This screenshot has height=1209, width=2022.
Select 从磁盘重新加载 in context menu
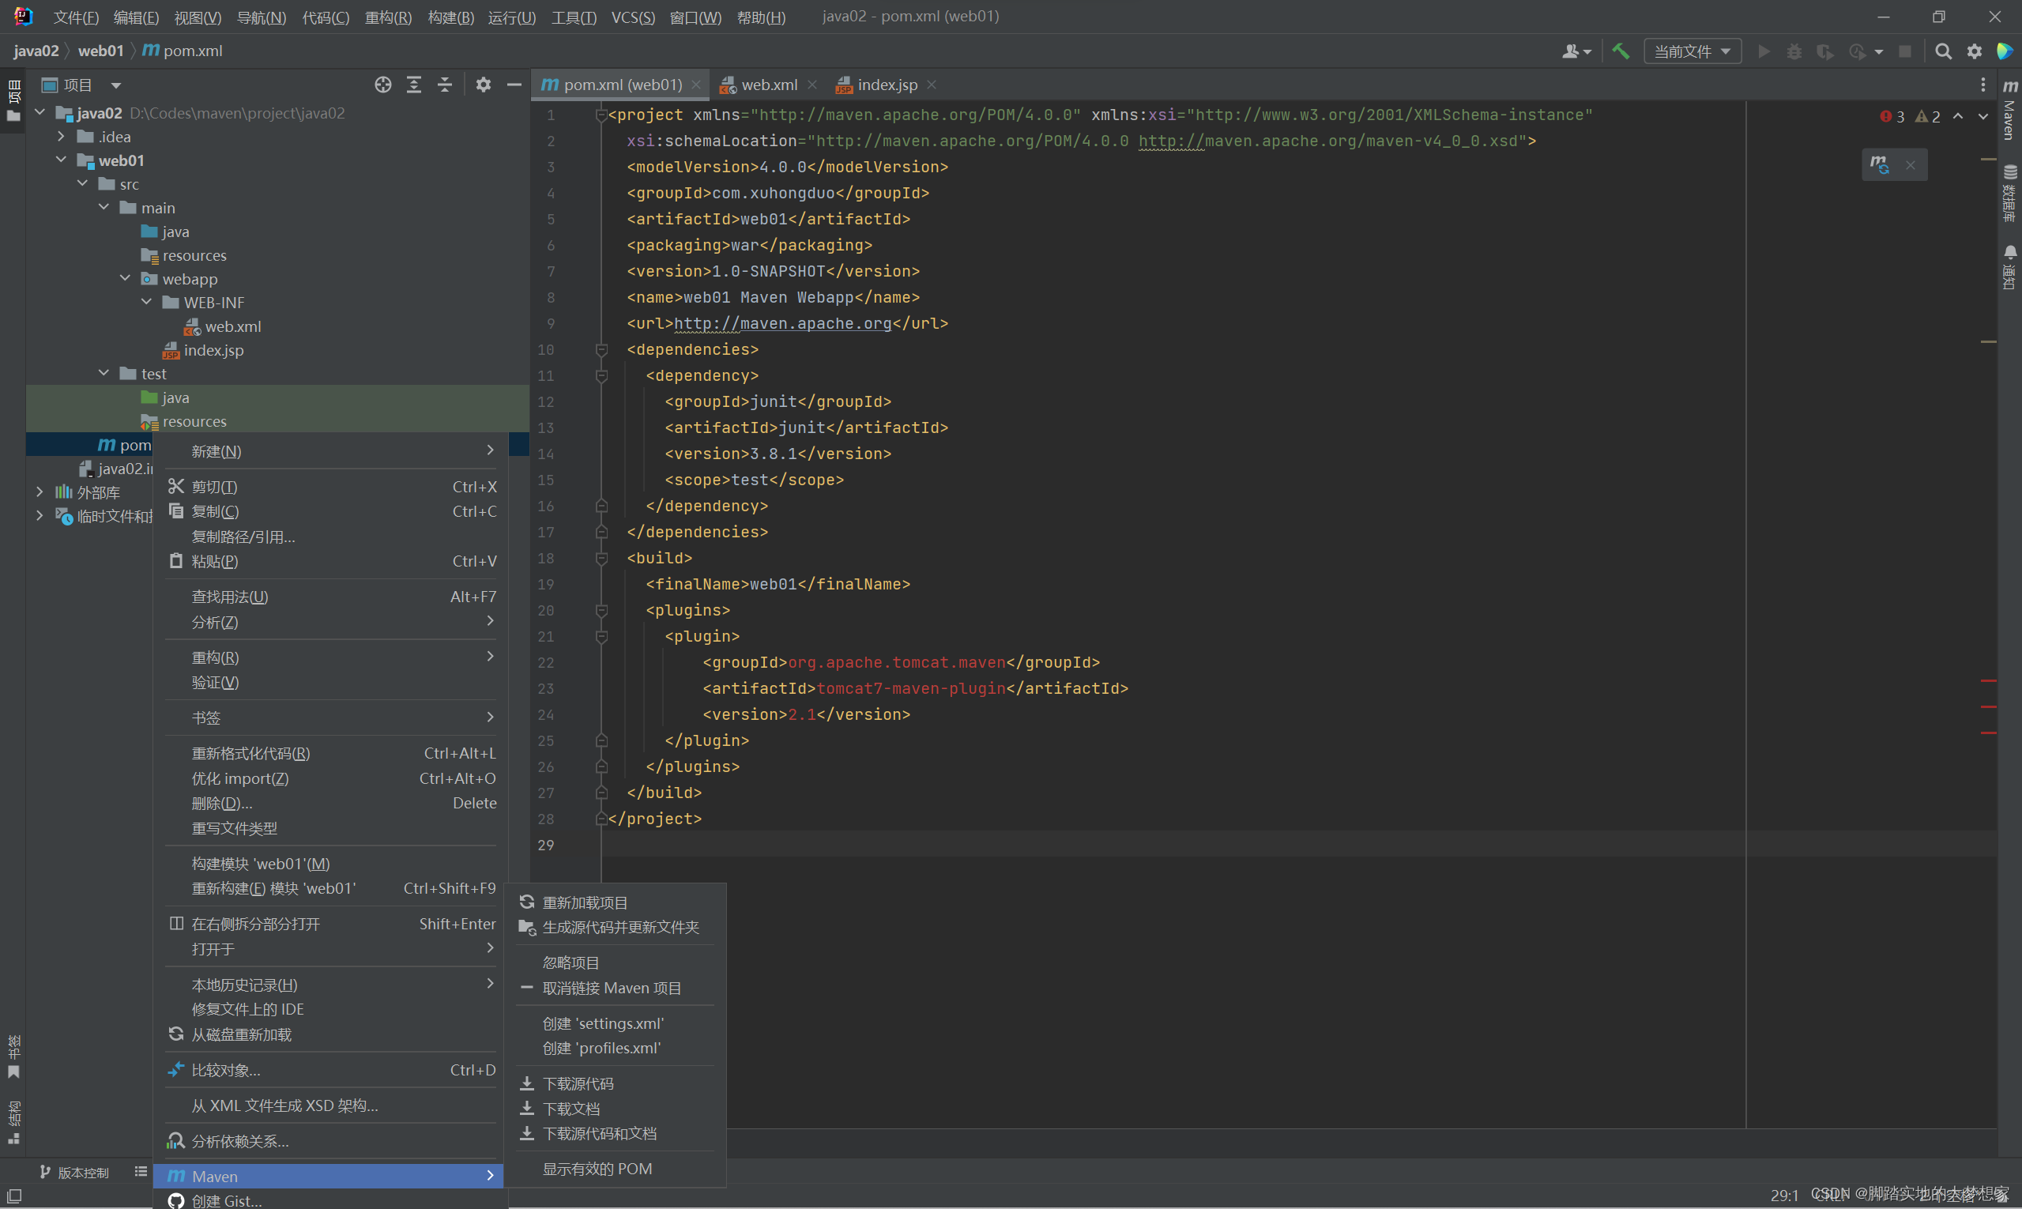330,1034
